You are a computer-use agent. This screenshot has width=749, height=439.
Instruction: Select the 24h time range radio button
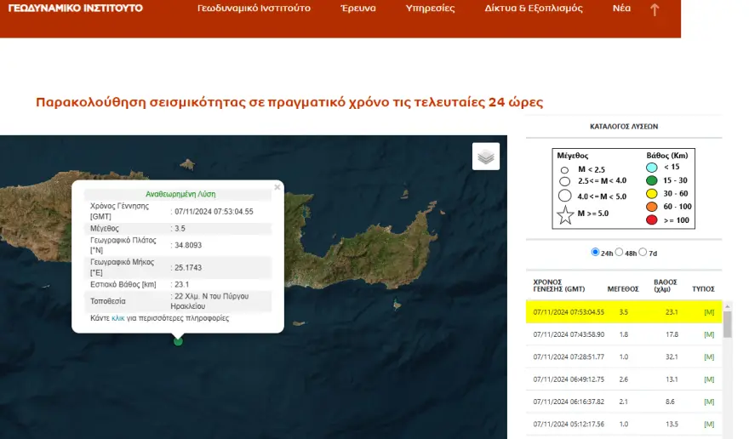coord(595,253)
